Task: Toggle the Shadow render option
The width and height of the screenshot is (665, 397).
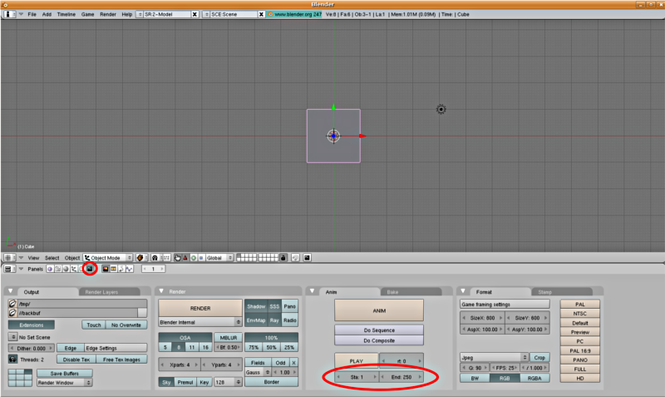Action: coord(256,306)
